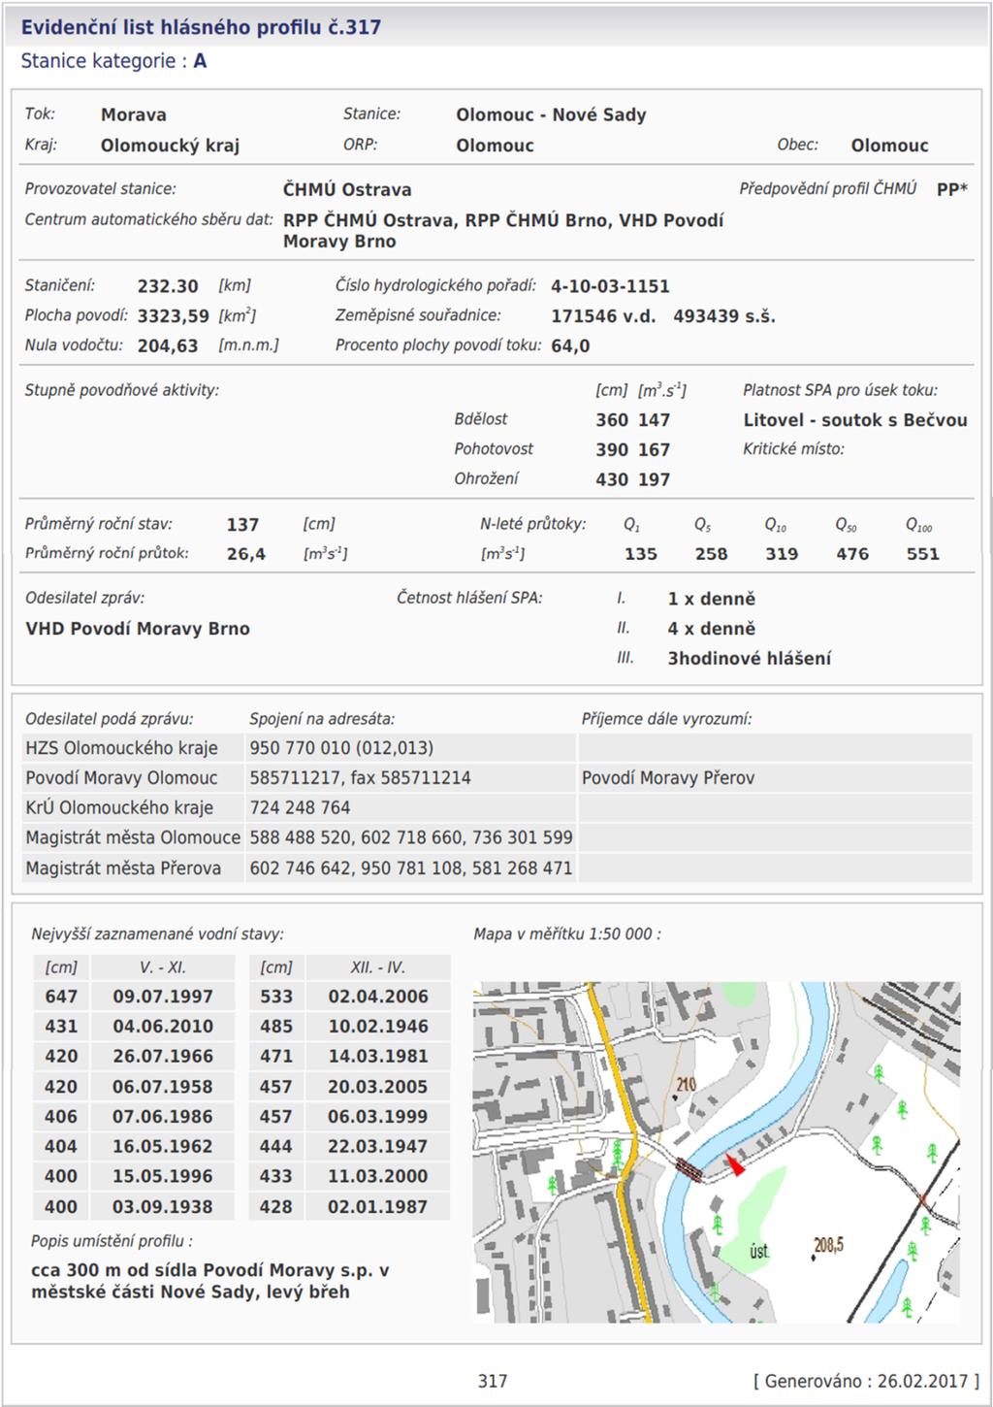Select the Q1 flow value "135"
Viewport: 993px width, 1407px height.
641,554
